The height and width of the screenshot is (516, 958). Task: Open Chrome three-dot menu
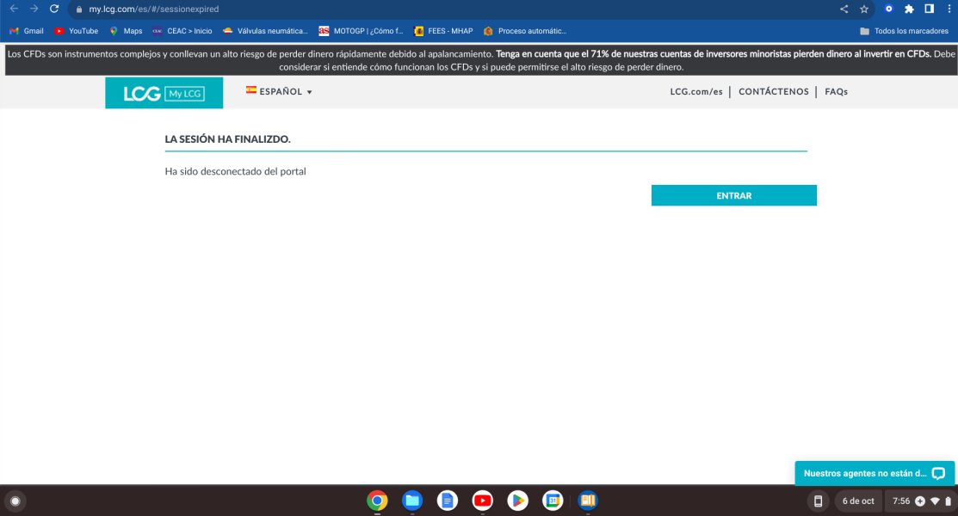949,9
